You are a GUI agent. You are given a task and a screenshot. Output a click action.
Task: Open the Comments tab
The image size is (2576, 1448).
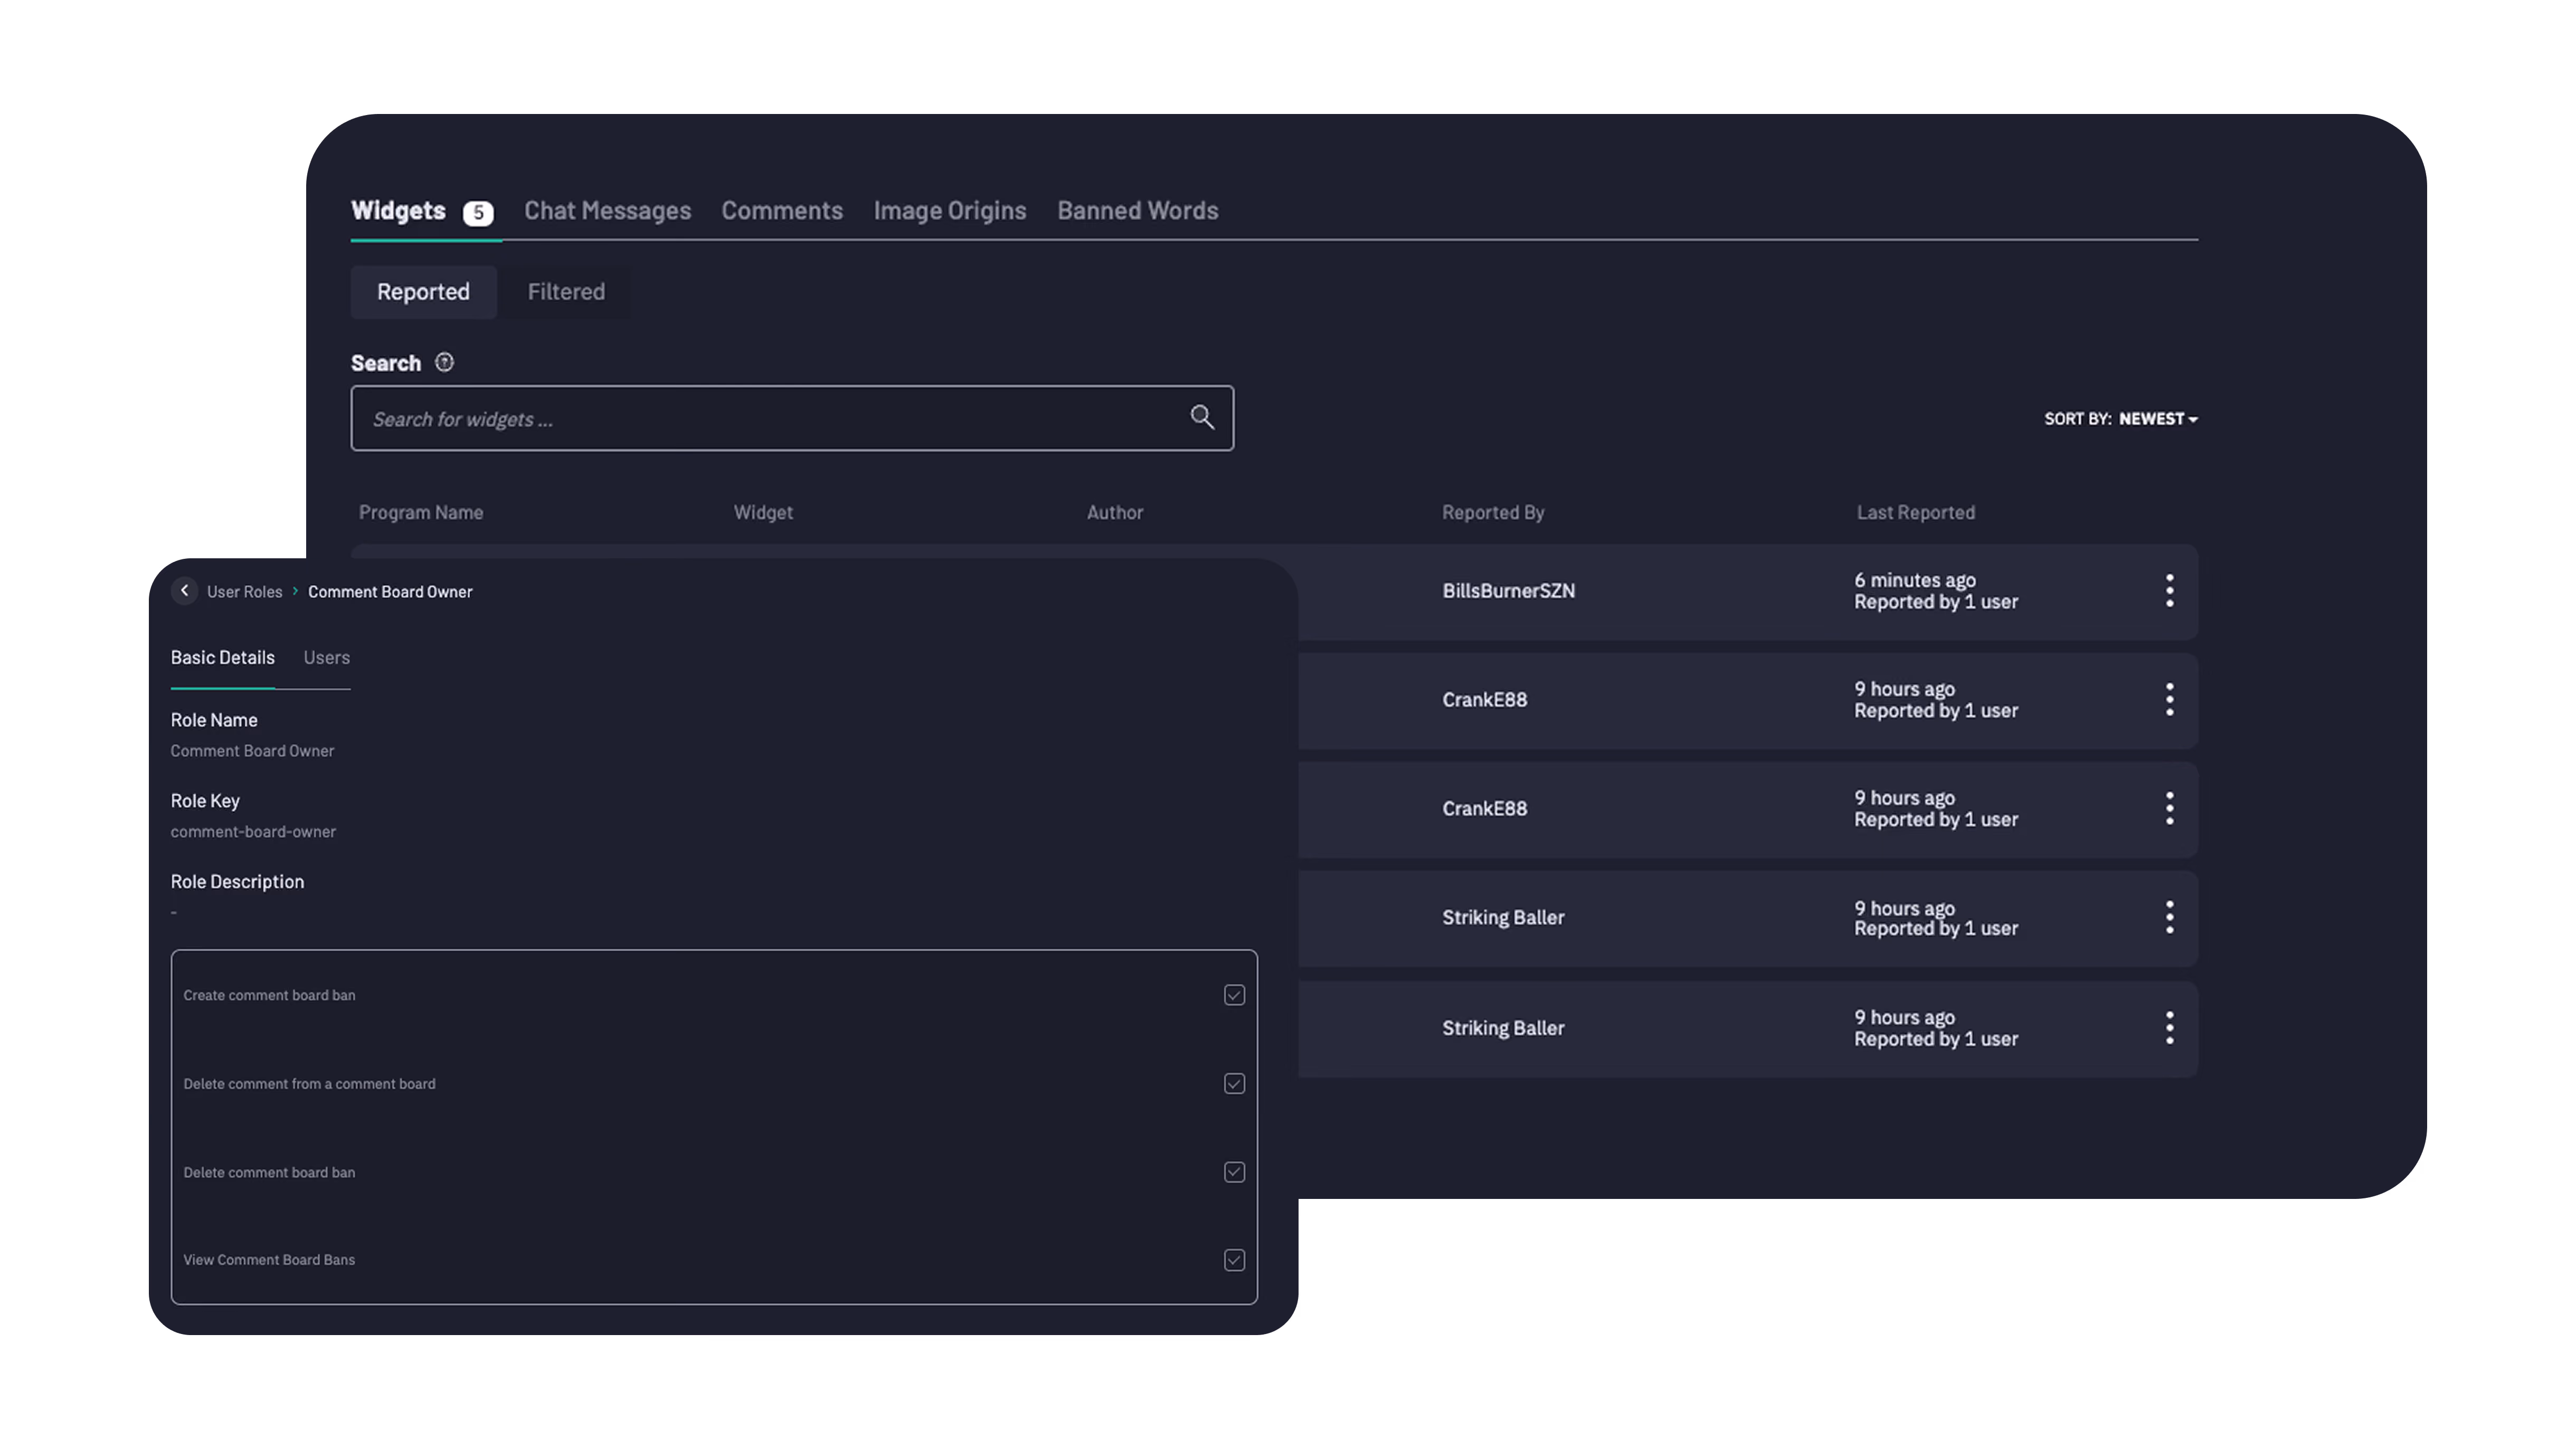tap(782, 211)
